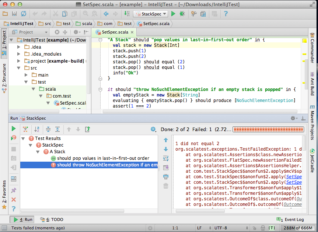Image resolution: width=318 pixels, height=232 pixels.
Task: Click the memory indicator 288M of 666M
Action: 298,228
